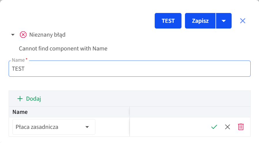Image resolution: width=259 pixels, height=143 pixels.
Task: Open the Płaca zasadnicza combo box
Action: pyautogui.click(x=54, y=127)
